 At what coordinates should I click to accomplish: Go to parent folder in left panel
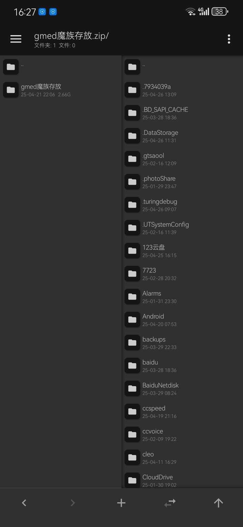point(61,67)
